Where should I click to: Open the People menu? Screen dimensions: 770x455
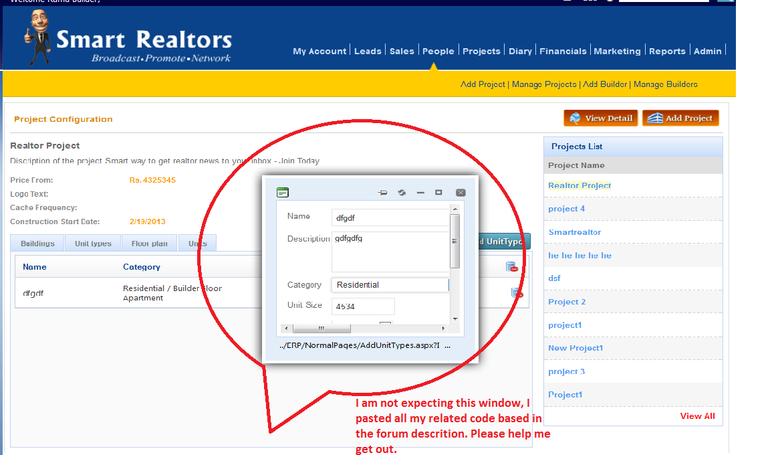click(438, 51)
